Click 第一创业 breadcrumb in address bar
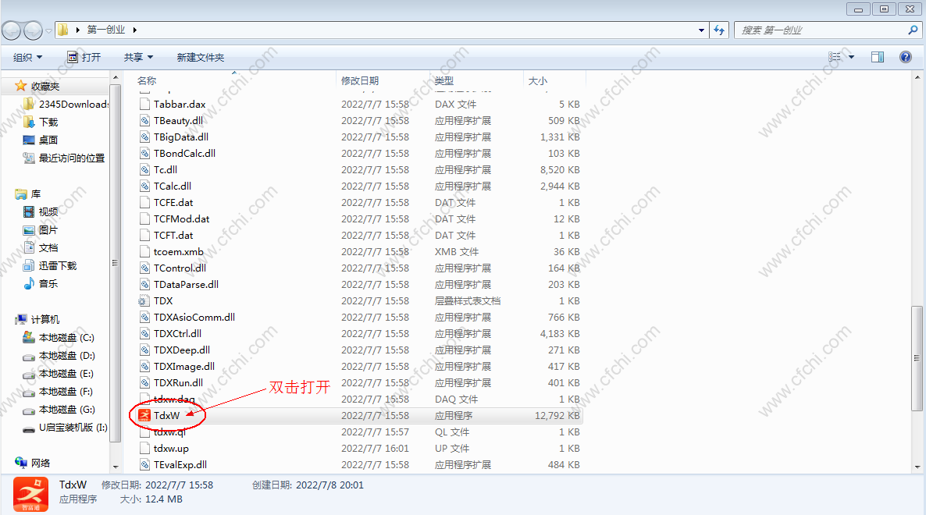 (x=106, y=30)
